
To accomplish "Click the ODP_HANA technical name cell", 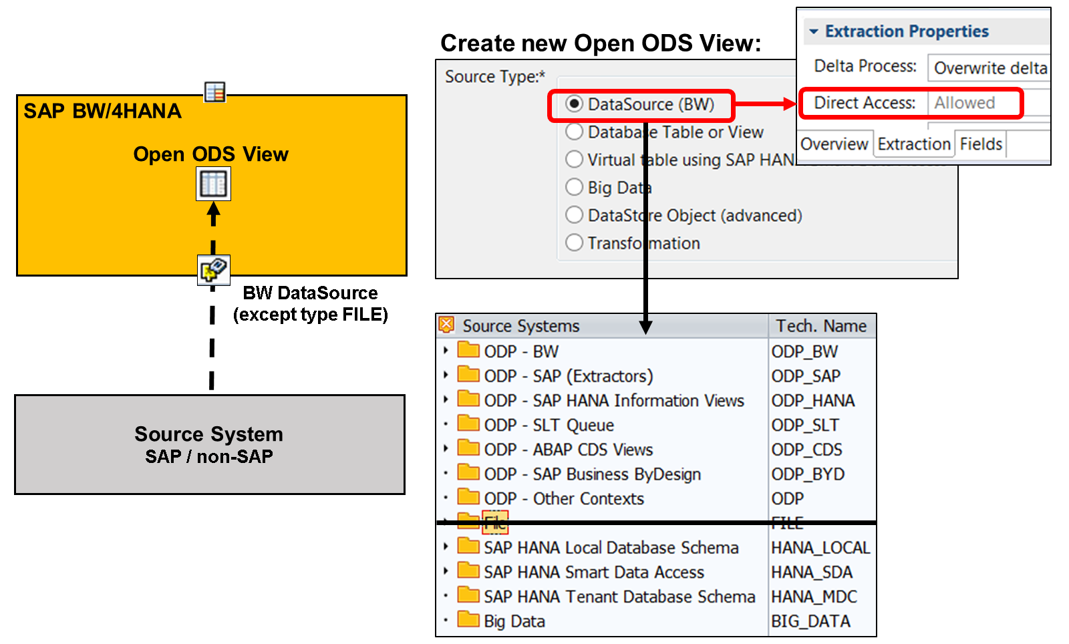I will pos(813,401).
